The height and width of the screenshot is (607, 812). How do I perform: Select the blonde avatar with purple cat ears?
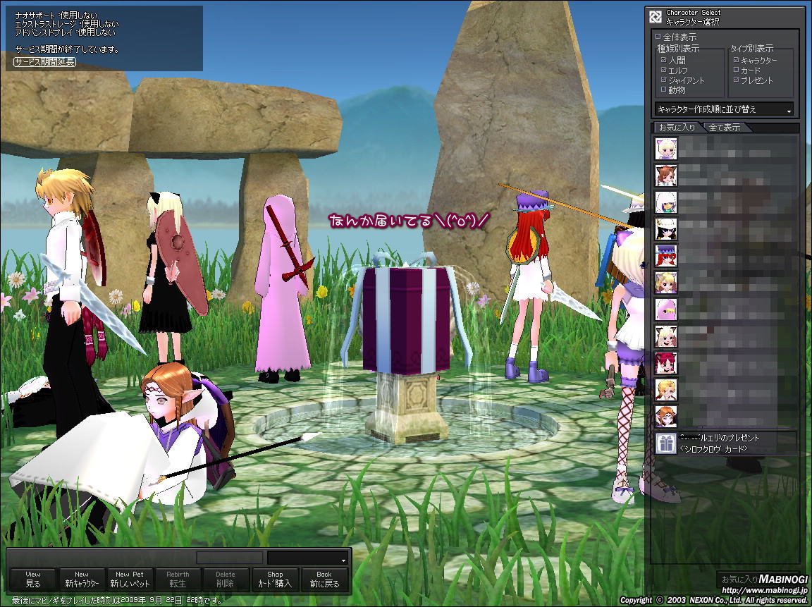(666, 149)
